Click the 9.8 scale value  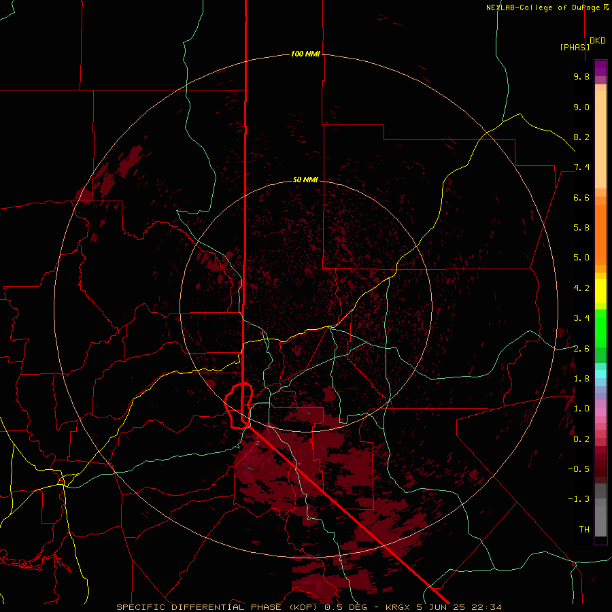point(581,76)
